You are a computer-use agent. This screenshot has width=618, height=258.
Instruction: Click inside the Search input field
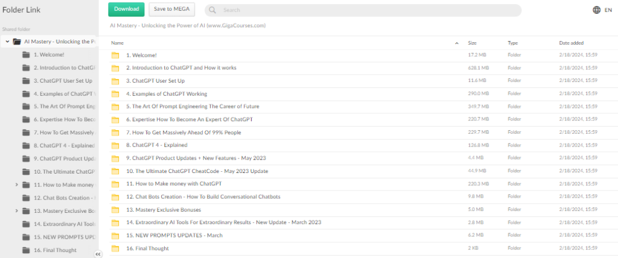click(362, 10)
